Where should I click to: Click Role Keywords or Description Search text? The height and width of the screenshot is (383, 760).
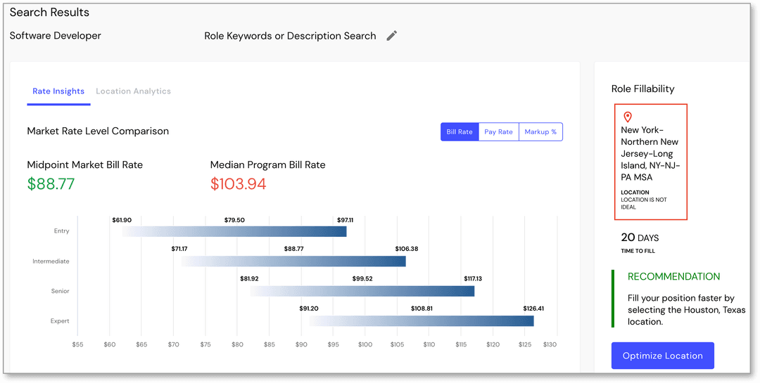(290, 36)
